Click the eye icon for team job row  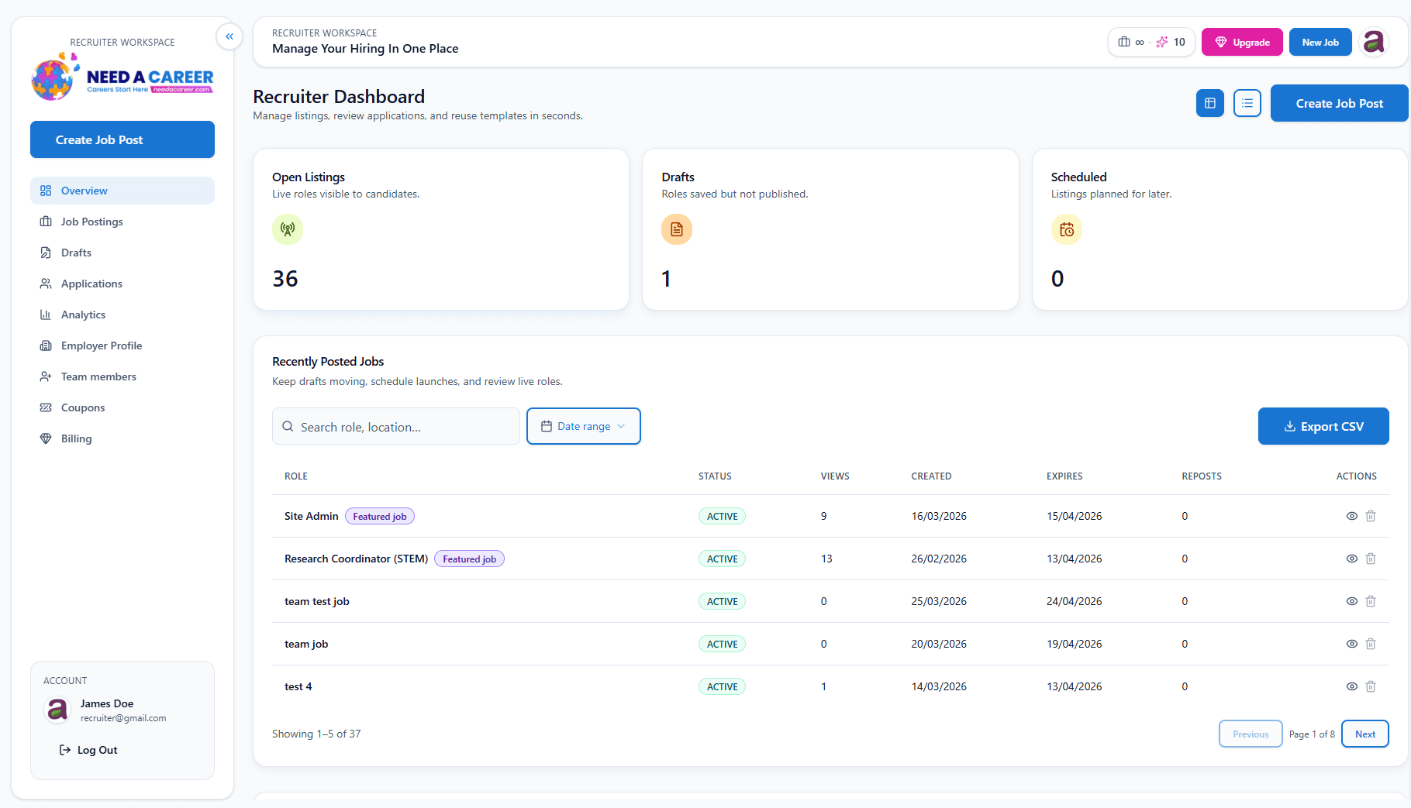click(1352, 644)
